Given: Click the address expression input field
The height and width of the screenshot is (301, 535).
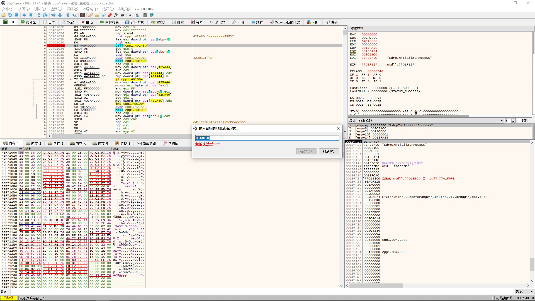Looking at the screenshot, I should pyautogui.click(x=267, y=138).
